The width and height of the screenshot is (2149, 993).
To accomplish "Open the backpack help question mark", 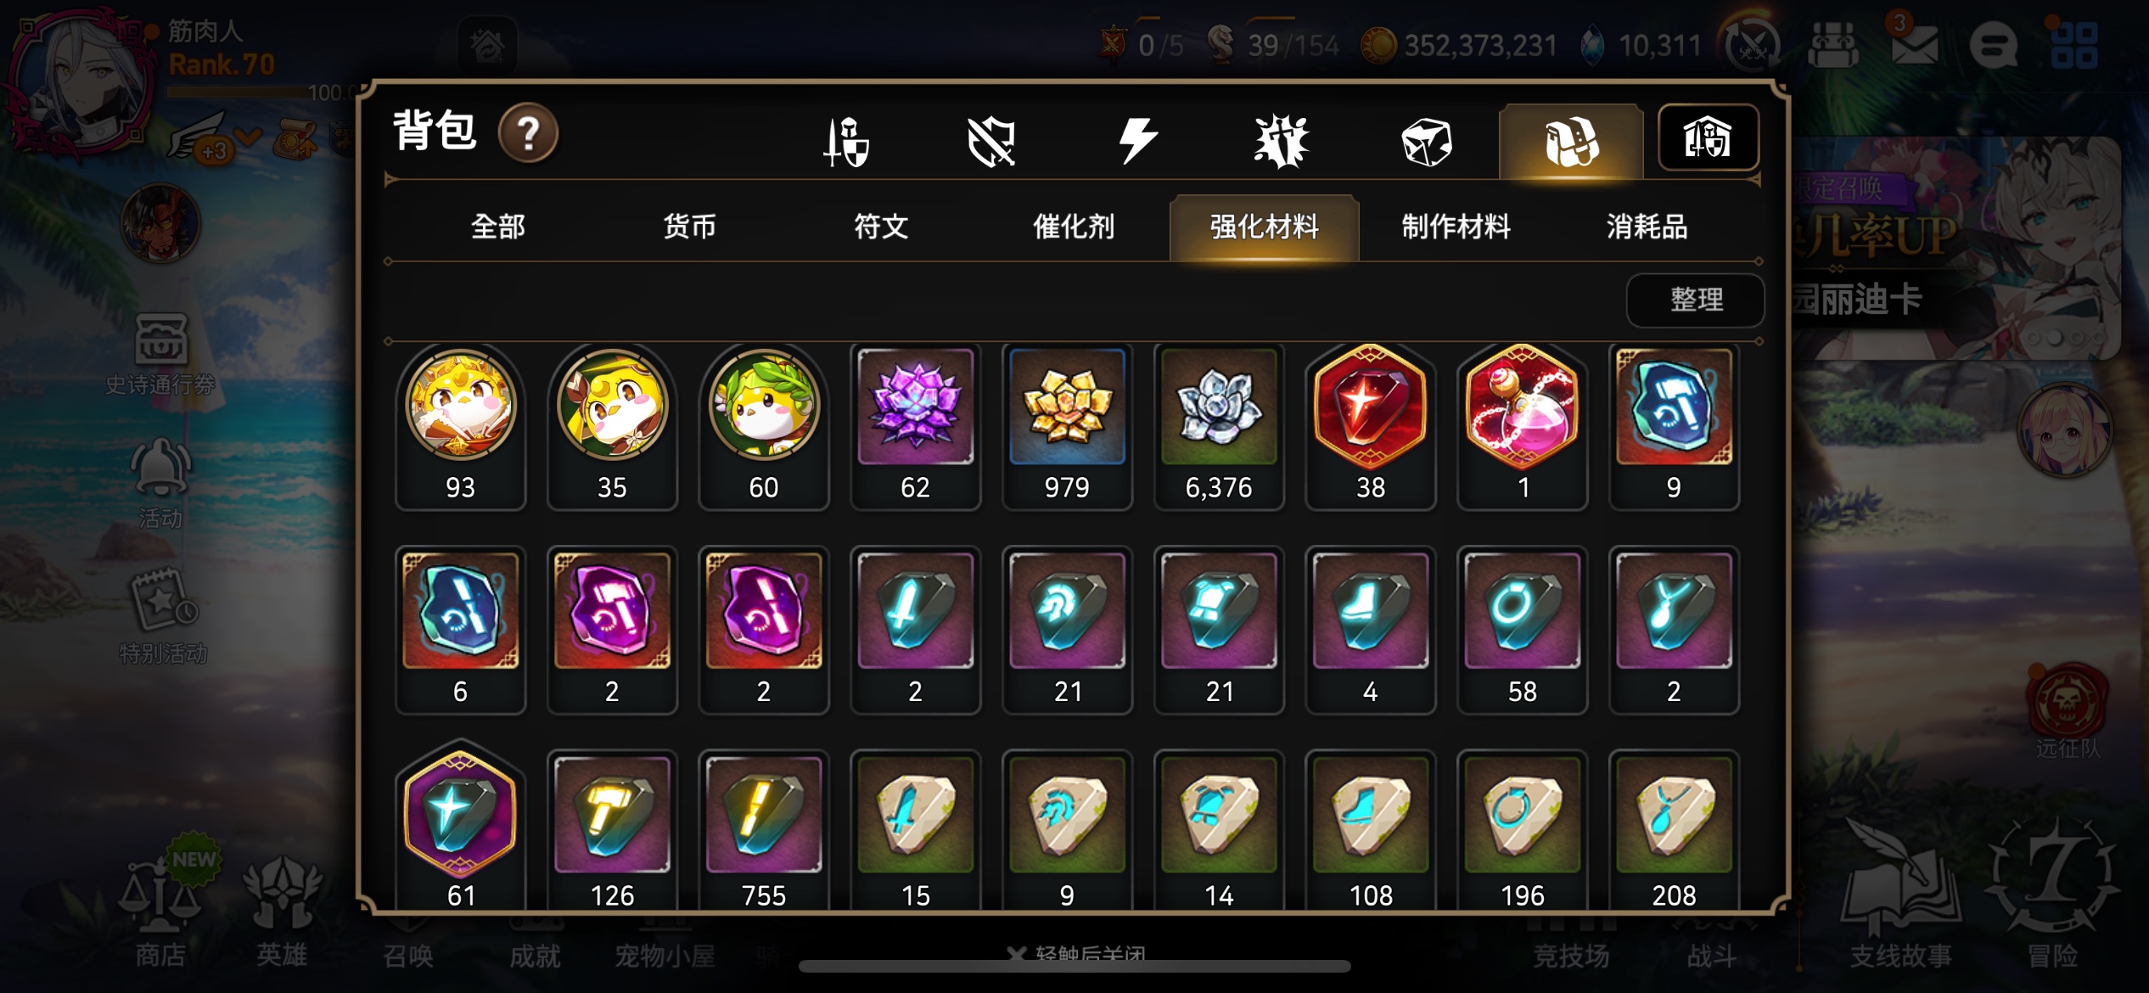I will [x=528, y=133].
